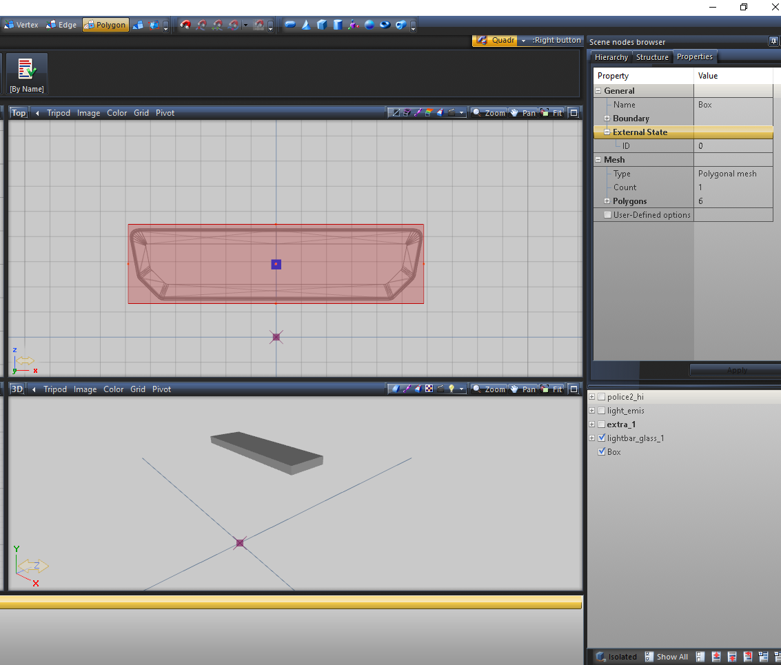Maximize the Top viewport

tap(574, 112)
